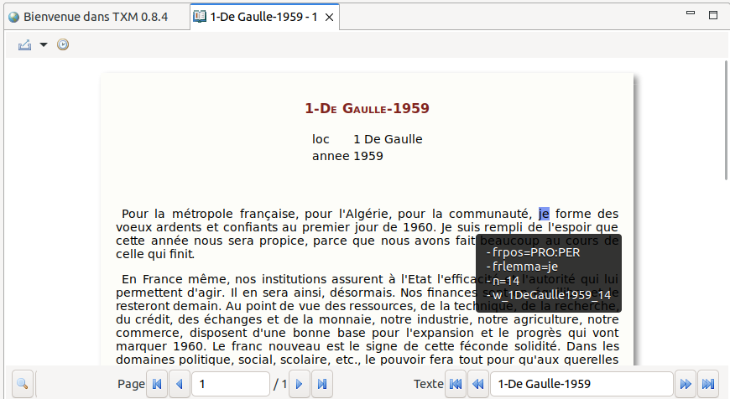Click "frlemma=je" in the tooltip
Image resolution: width=730 pixels, height=399 pixels.
coord(524,267)
